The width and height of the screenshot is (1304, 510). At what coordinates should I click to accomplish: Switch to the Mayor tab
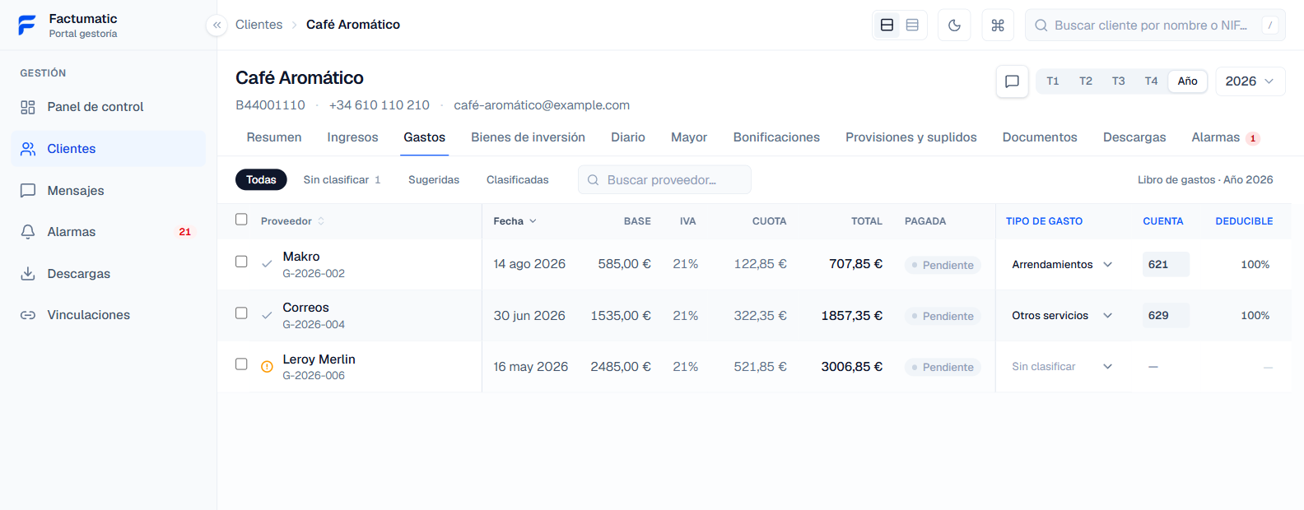click(x=689, y=137)
